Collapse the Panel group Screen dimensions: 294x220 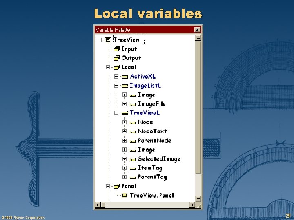(x=108, y=186)
